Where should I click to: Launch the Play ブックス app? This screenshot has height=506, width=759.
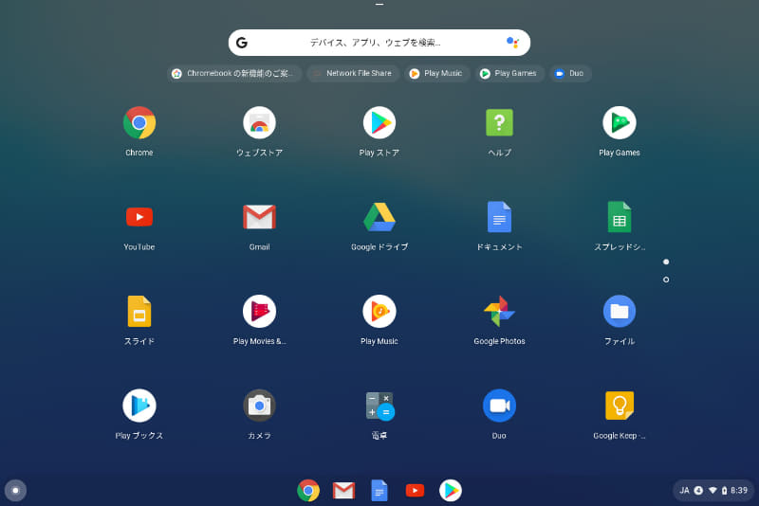coord(139,406)
